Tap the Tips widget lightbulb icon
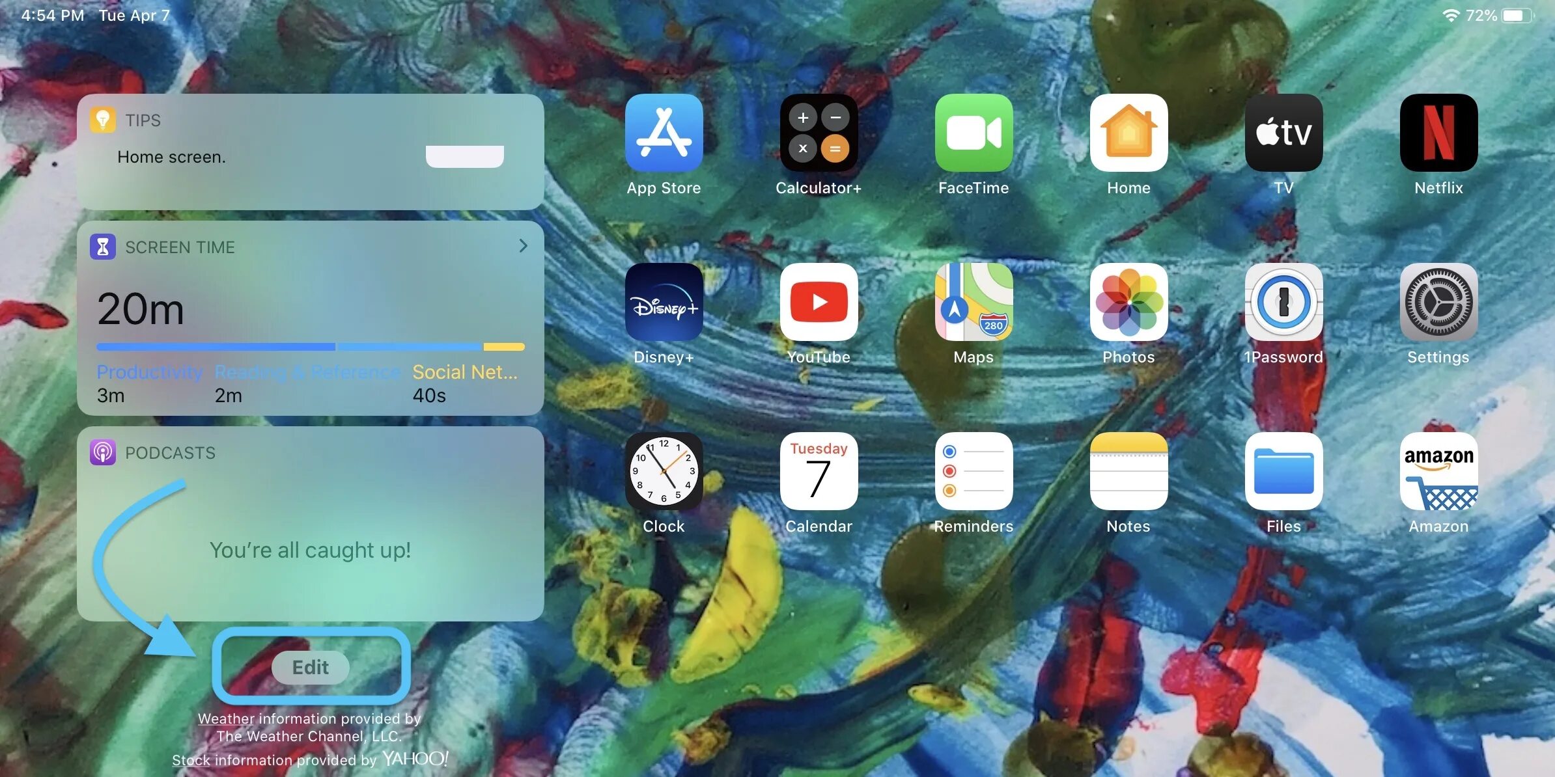Screen dimensions: 1555x777 [x=103, y=120]
